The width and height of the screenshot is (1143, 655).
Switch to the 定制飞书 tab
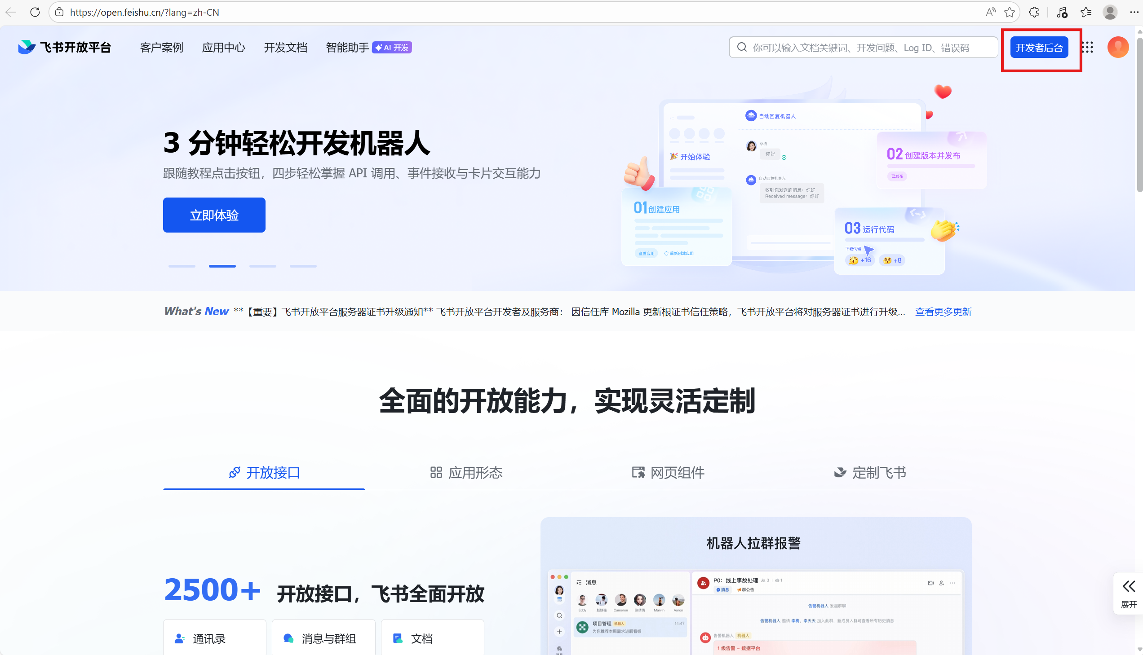(870, 472)
